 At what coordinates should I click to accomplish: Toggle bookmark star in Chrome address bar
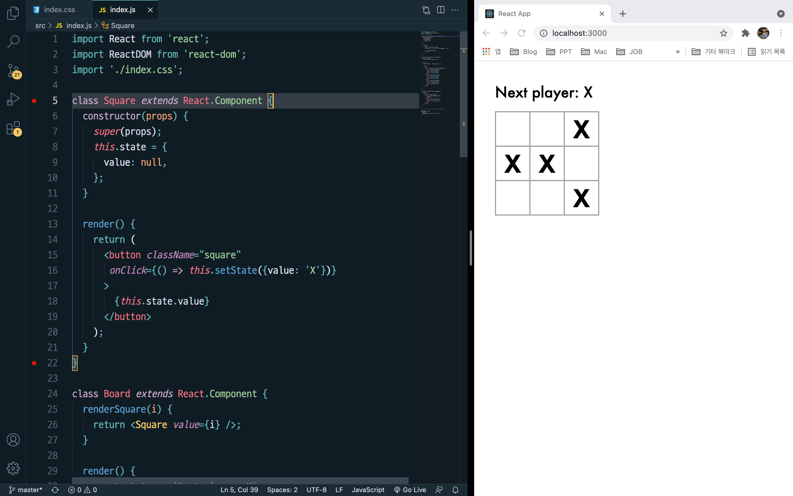pos(723,33)
